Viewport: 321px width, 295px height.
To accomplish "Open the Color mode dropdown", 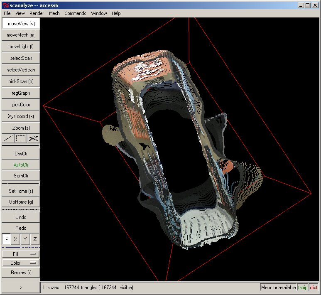I will 21,263.
